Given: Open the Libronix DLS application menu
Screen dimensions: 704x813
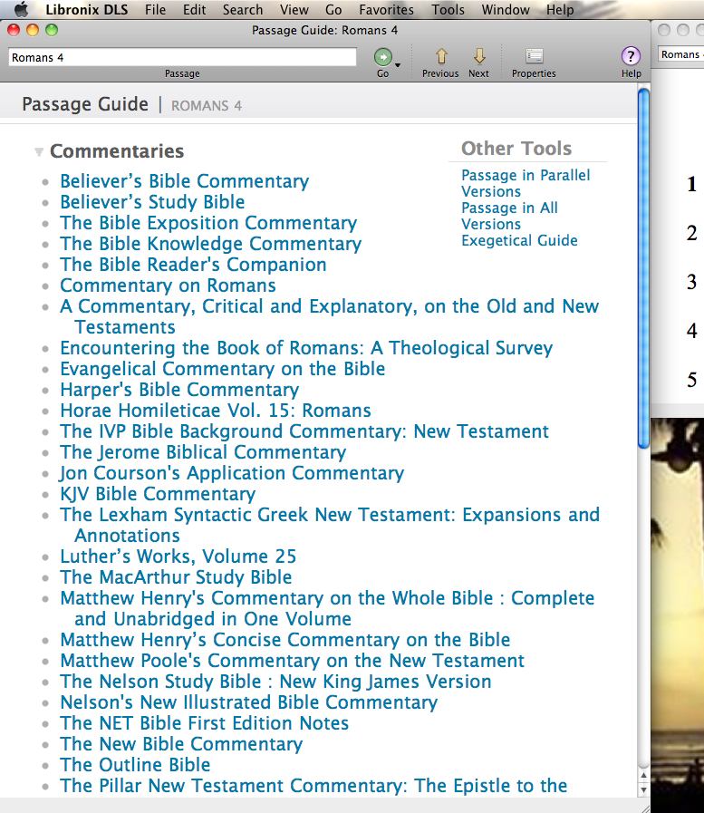Looking at the screenshot, I should (x=87, y=9).
